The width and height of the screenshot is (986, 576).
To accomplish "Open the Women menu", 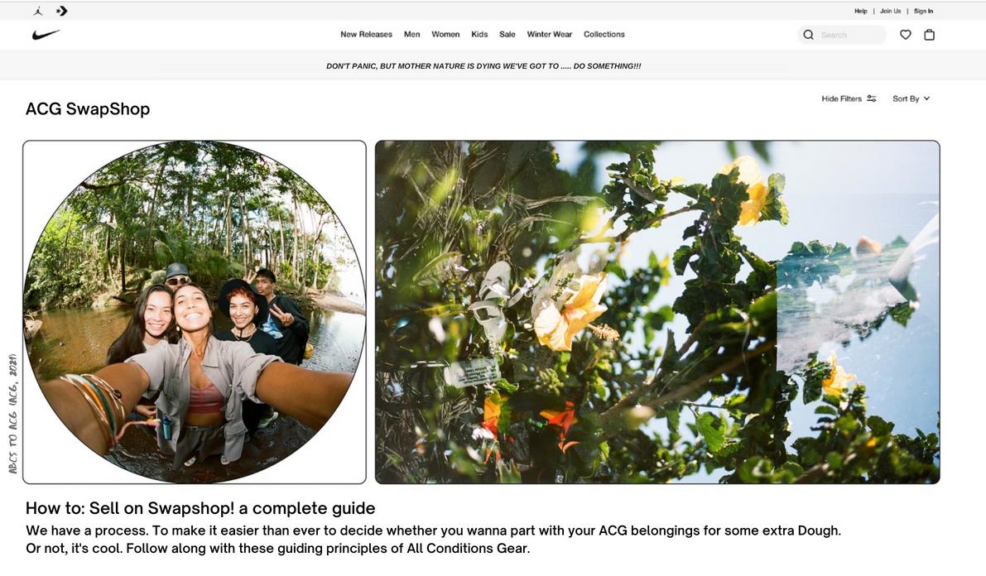I will coord(445,35).
